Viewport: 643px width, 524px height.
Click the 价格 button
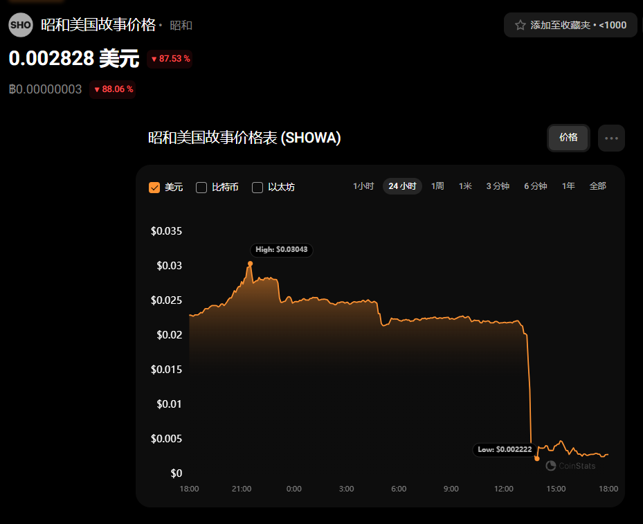coord(568,138)
